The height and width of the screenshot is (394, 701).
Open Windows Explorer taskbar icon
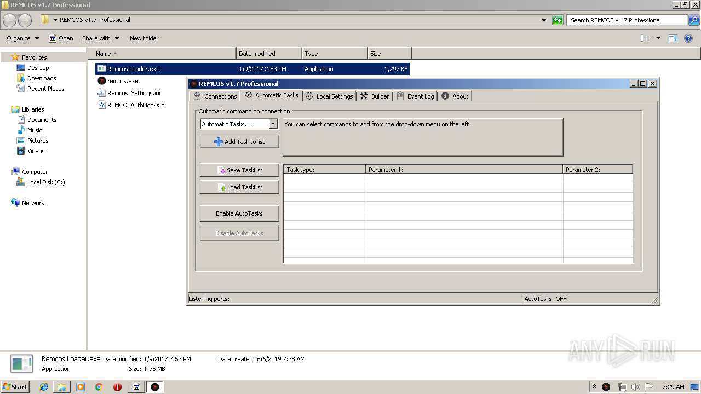tap(62, 387)
